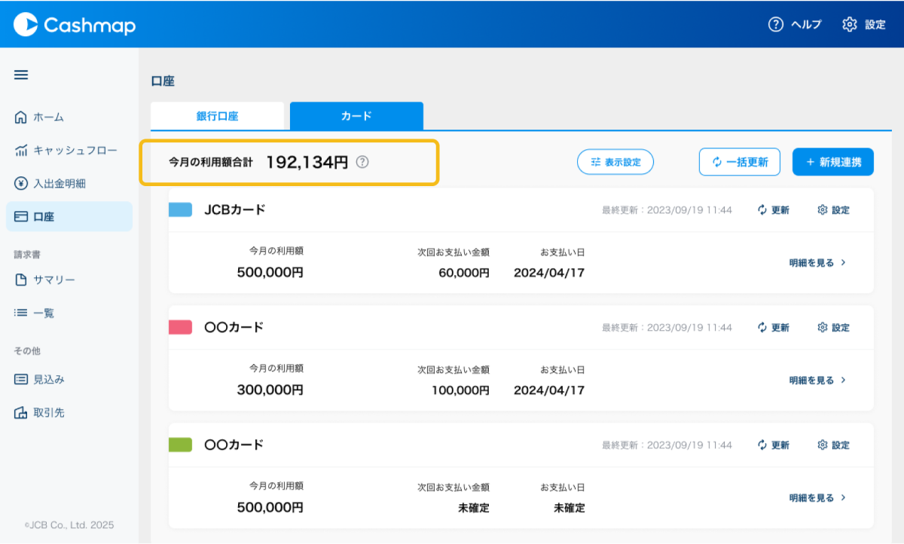Image resolution: width=904 pixels, height=544 pixels.
Task: Open the hamburger menu in the sidebar
Action: 21,75
